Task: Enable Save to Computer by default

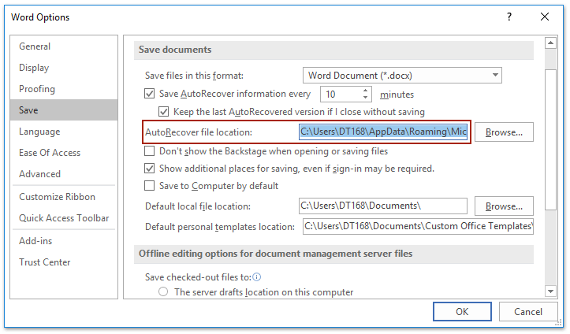Action: tap(150, 186)
